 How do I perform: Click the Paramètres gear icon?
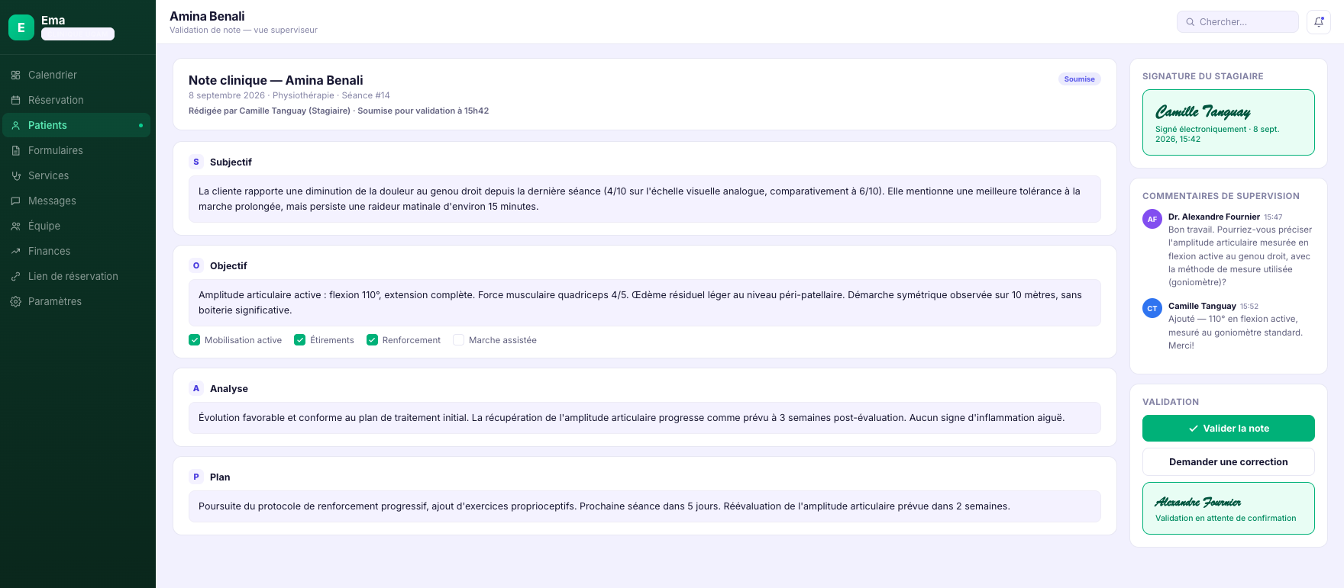tap(15, 301)
